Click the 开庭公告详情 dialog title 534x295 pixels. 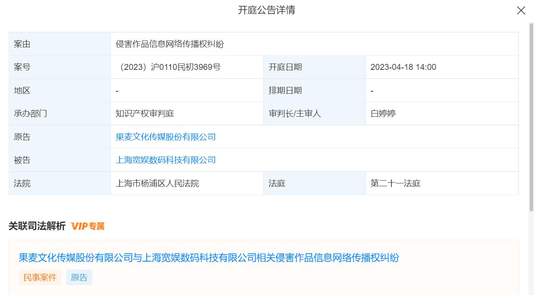click(x=266, y=10)
